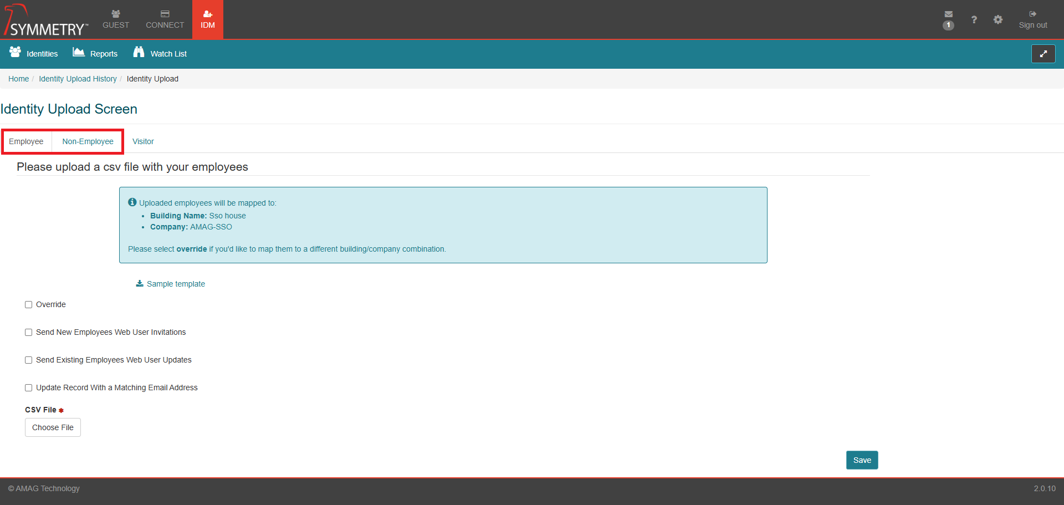1064x505 pixels.
Task: Switch to the Non-Employee tab
Action: pyautogui.click(x=88, y=142)
